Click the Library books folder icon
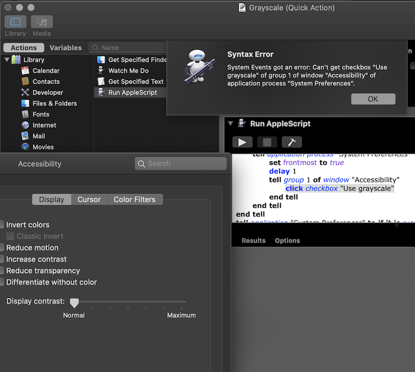The height and width of the screenshot is (372, 415). [16, 60]
